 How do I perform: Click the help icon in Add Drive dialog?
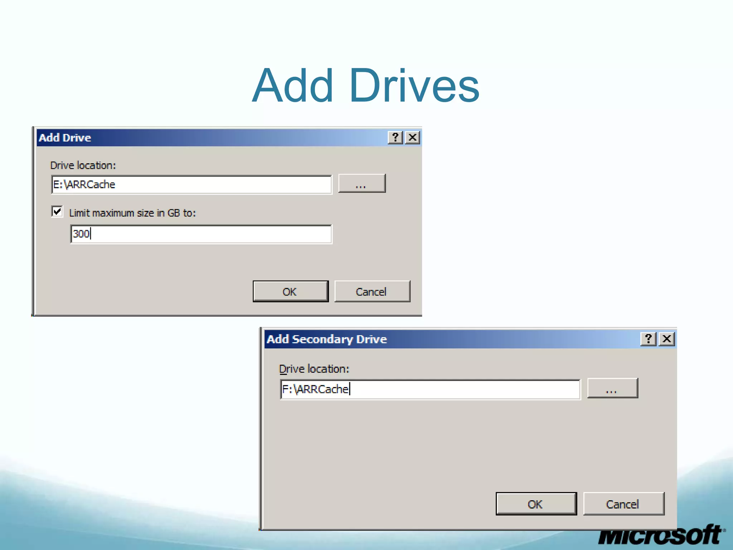pos(395,137)
